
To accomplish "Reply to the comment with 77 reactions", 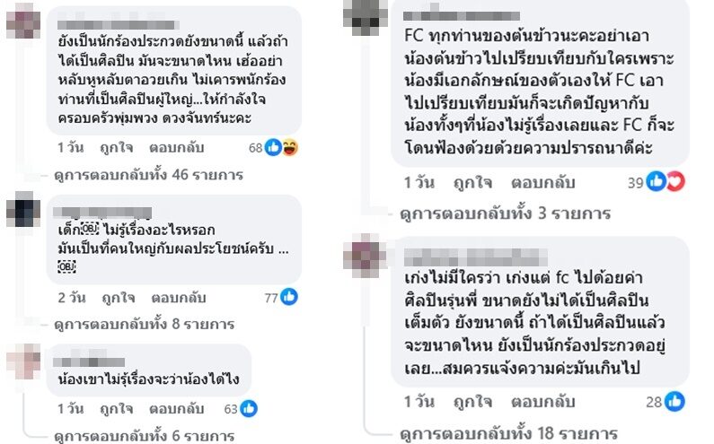I will [179, 298].
